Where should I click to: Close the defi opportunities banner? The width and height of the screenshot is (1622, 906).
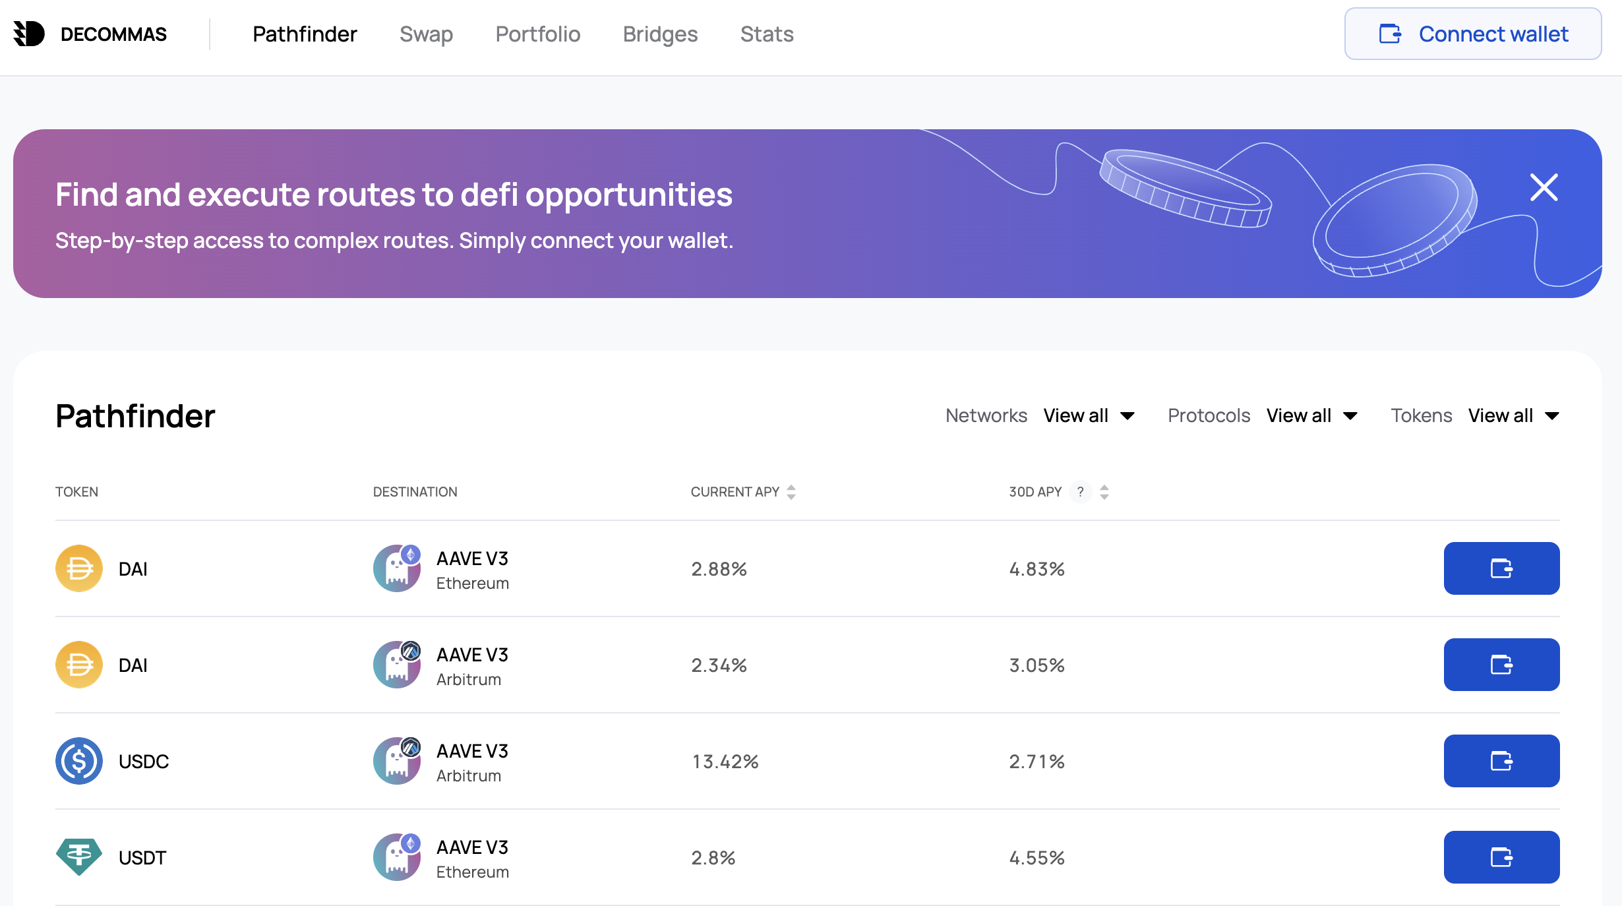1544,187
